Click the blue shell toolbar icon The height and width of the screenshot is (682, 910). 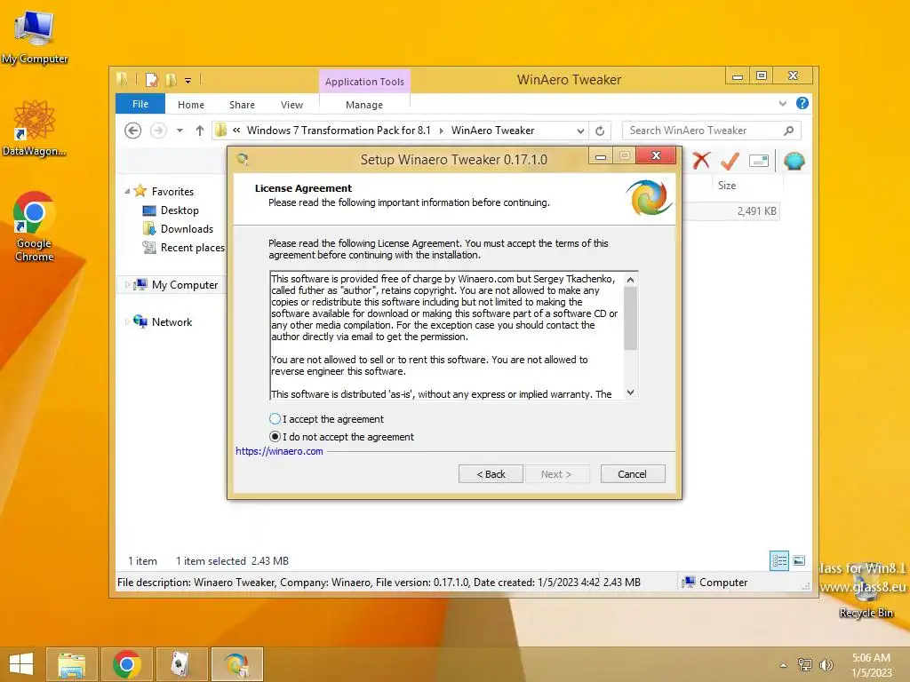click(x=794, y=161)
